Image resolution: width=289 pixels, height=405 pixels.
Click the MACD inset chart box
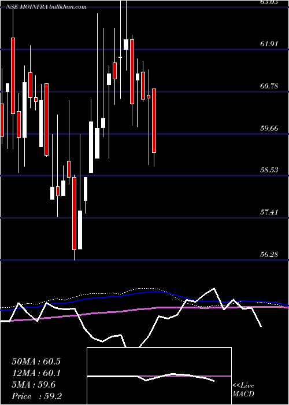pyautogui.click(x=159, y=376)
